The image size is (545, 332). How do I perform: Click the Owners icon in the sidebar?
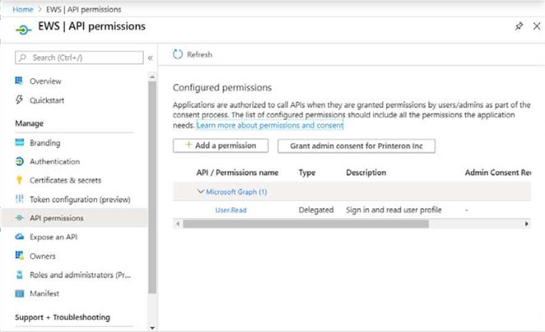[x=20, y=256]
